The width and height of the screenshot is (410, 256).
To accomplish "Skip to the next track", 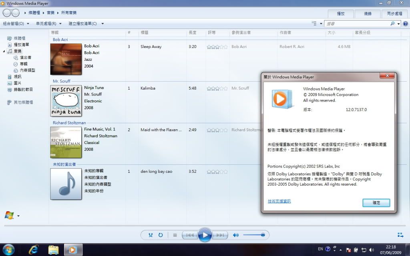I will (x=220, y=235).
